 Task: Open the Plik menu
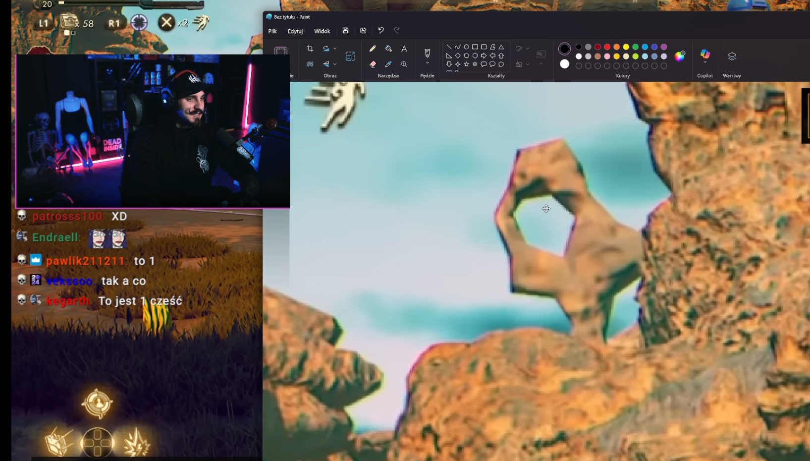(x=272, y=31)
